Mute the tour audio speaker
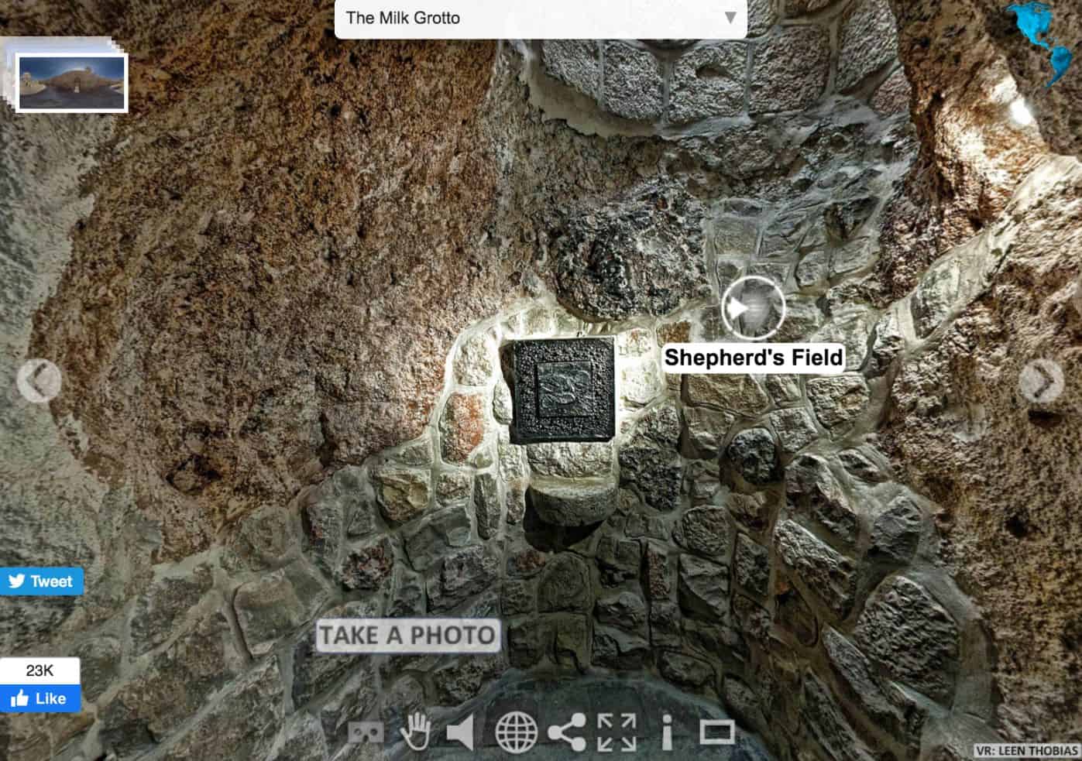The height and width of the screenshot is (761, 1082). 462,732
